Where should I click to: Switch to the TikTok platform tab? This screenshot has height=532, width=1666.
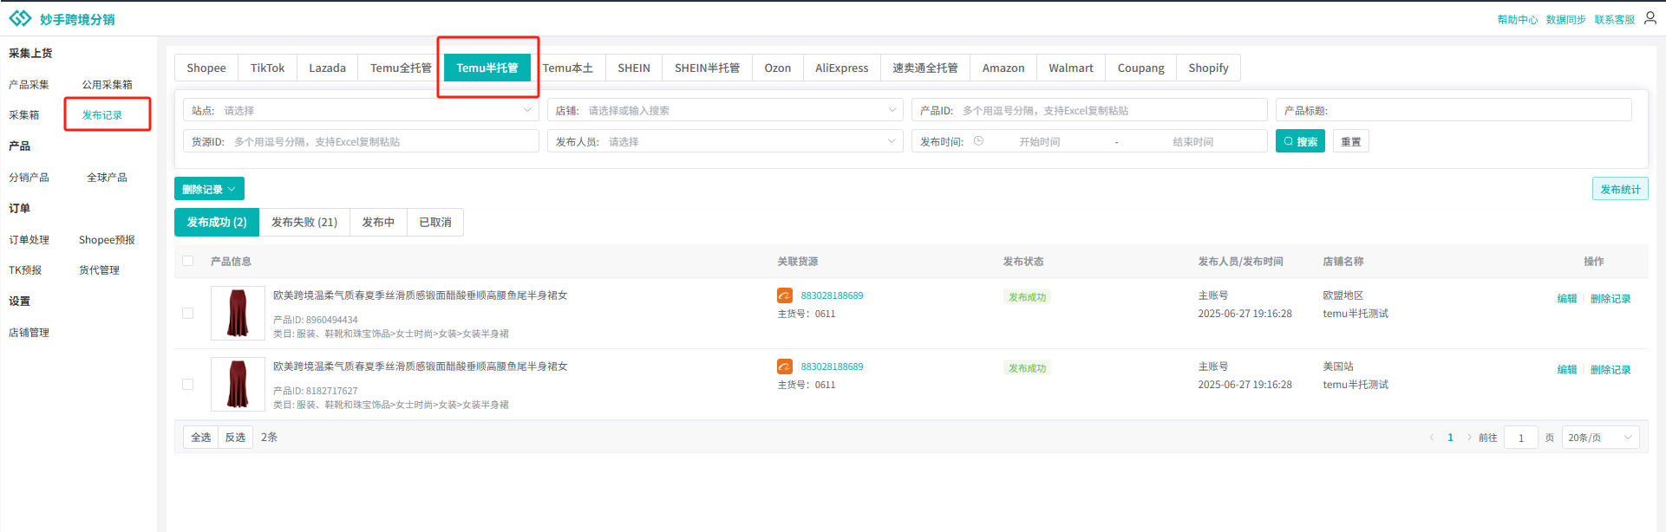tap(267, 68)
